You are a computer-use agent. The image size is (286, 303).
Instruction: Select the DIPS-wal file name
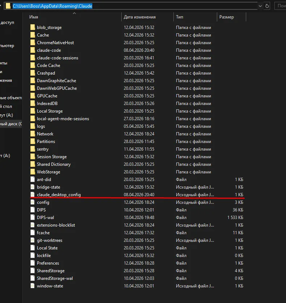(45, 218)
